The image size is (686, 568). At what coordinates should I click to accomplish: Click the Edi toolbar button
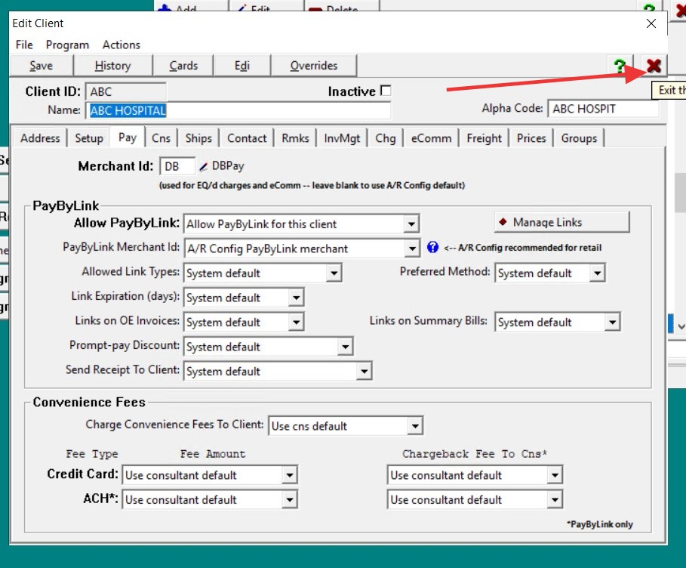coord(242,66)
